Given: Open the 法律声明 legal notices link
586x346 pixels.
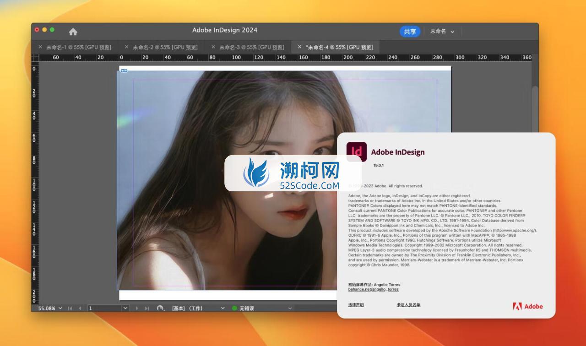Looking at the screenshot, I should coord(356,305).
